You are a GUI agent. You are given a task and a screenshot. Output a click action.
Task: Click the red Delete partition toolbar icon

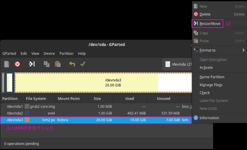tap(17, 64)
